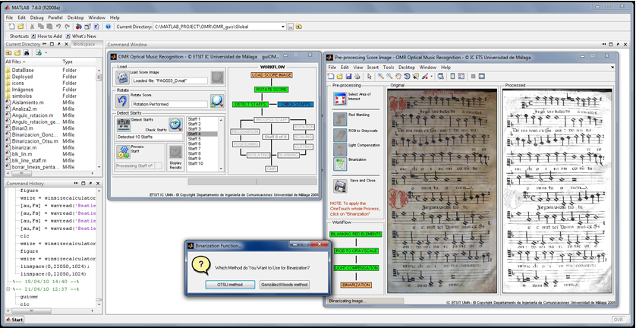Click the blue Help icon in MATLAB toolbar
Image resolution: width=636 pixels, height=328 pixels.
click(x=108, y=27)
